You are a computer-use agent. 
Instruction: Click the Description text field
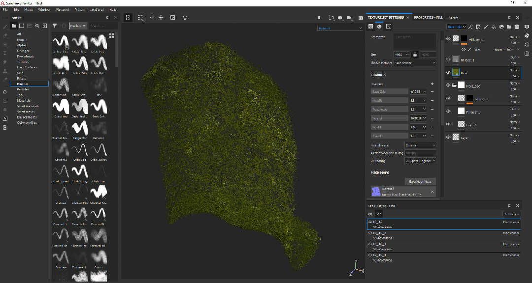point(414,41)
